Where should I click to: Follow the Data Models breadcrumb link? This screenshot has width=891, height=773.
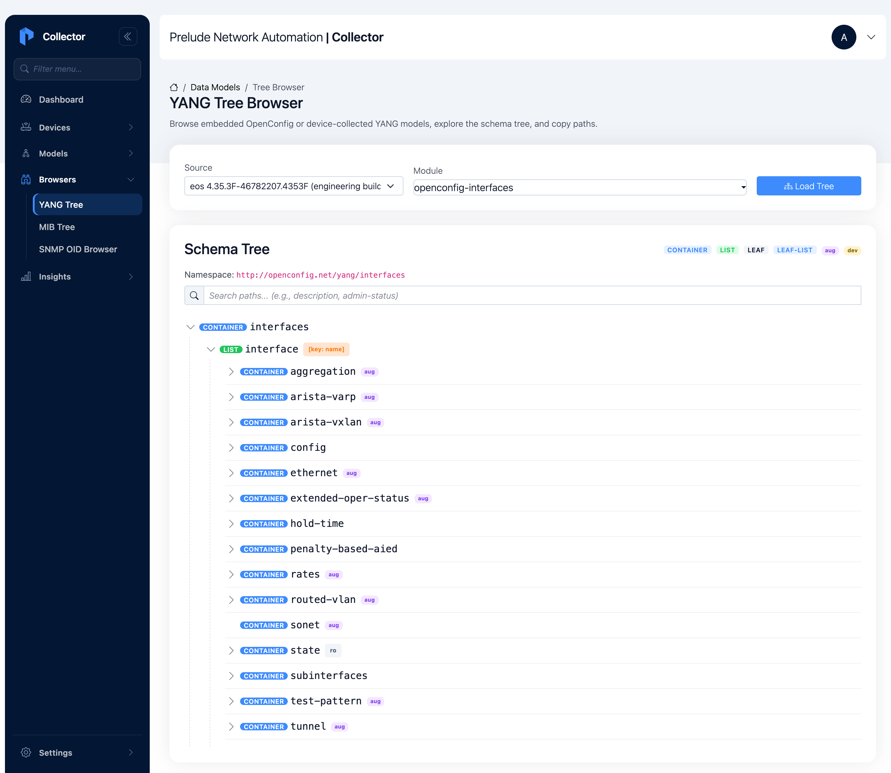coord(215,87)
